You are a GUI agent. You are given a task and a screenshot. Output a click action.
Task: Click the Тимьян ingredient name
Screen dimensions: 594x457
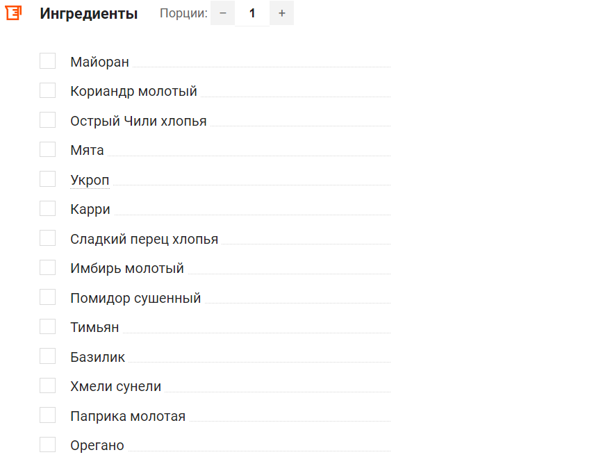pyautogui.click(x=94, y=328)
